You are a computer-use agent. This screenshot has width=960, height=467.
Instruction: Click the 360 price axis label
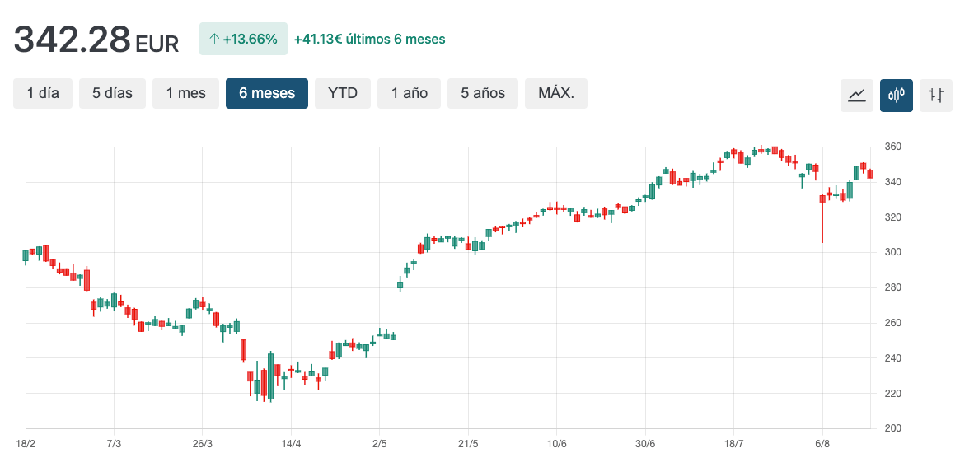tap(892, 147)
